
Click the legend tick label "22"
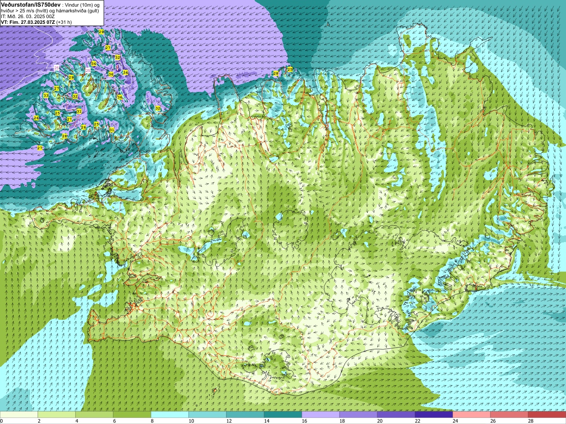tap(417, 421)
